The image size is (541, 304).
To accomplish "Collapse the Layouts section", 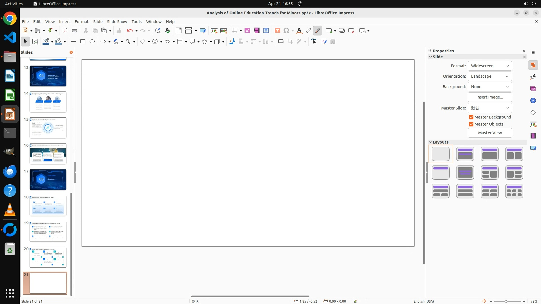I will (x=431, y=142).
